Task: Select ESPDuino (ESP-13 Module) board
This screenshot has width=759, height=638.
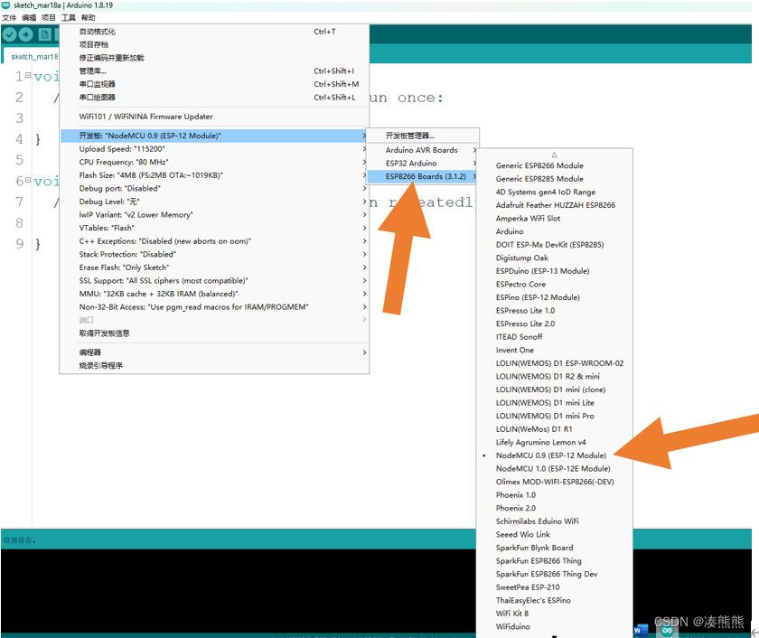Action: [555, 271]
